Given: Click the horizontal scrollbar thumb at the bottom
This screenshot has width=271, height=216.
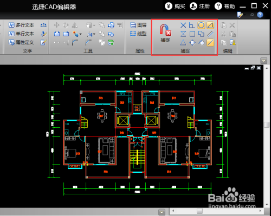Looking at the screenshot, I should [199, 211].
